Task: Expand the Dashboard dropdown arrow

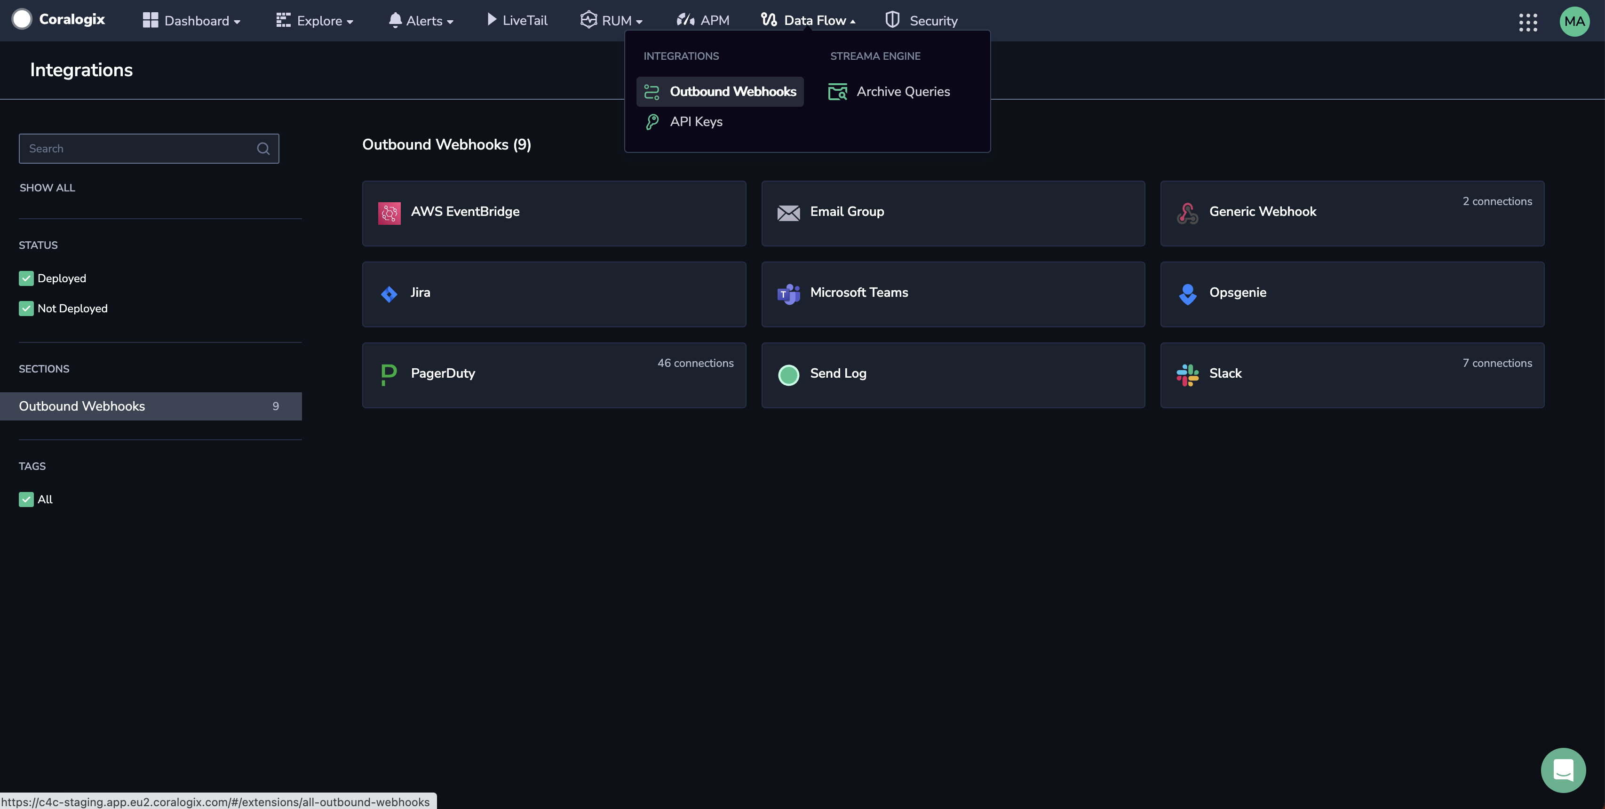Action: point(237,22)
